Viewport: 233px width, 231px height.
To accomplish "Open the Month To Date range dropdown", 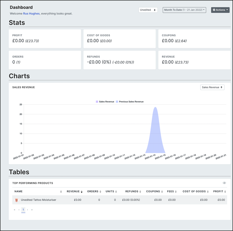I will 184,10.
